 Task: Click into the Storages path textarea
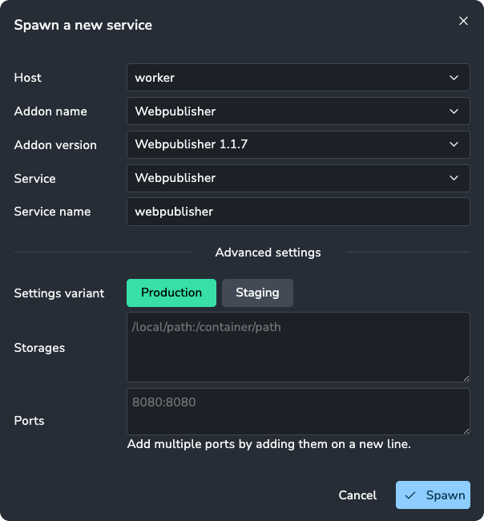[297, 348]
